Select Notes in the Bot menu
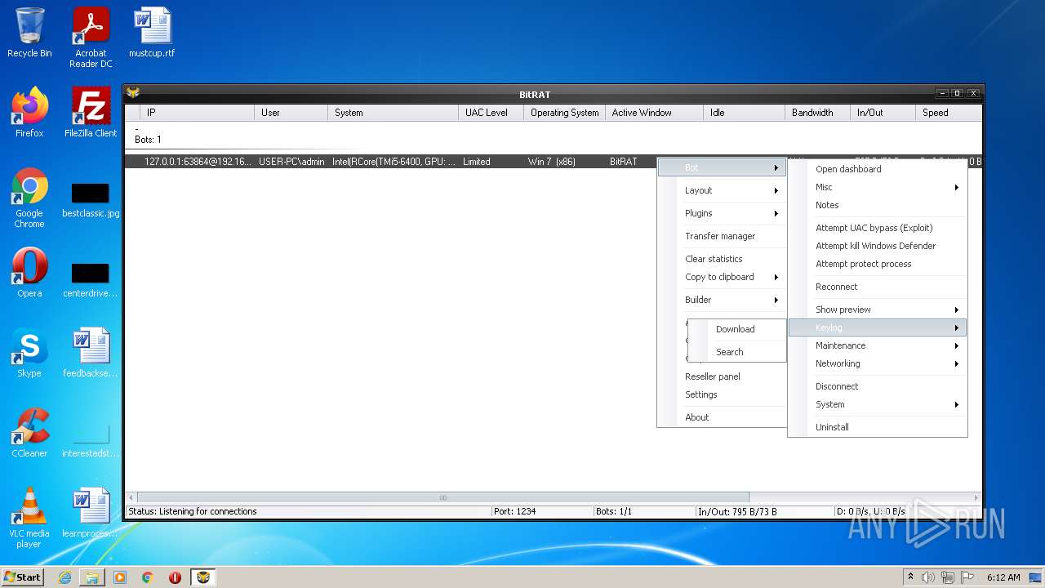The image size is (1045, 588). click(x=878, y=205)
